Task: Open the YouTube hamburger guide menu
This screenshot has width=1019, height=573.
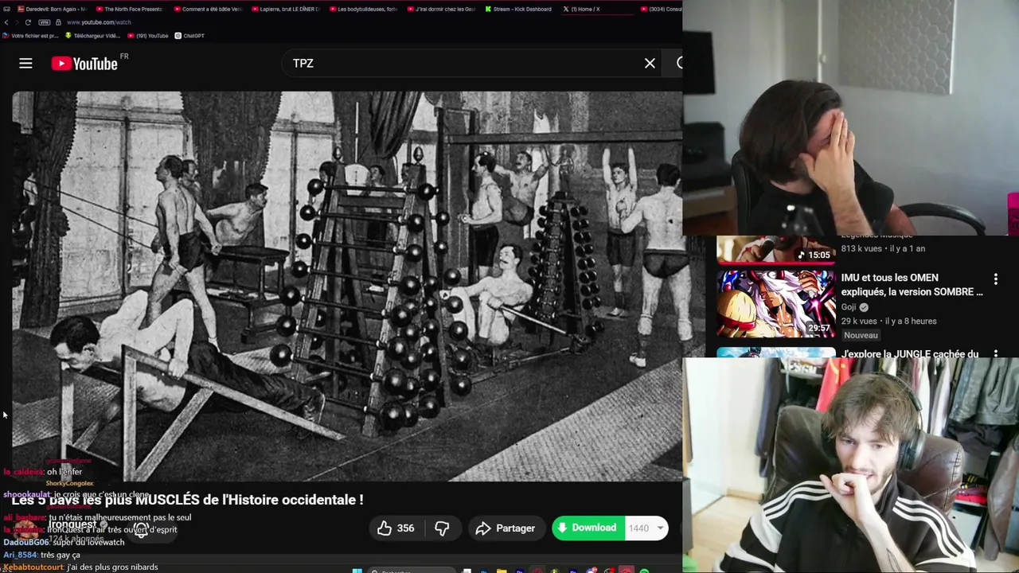Action: coord(25,64)
